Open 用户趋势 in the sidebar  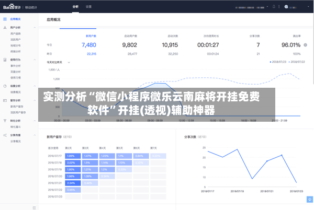click(x=15, y=33)
